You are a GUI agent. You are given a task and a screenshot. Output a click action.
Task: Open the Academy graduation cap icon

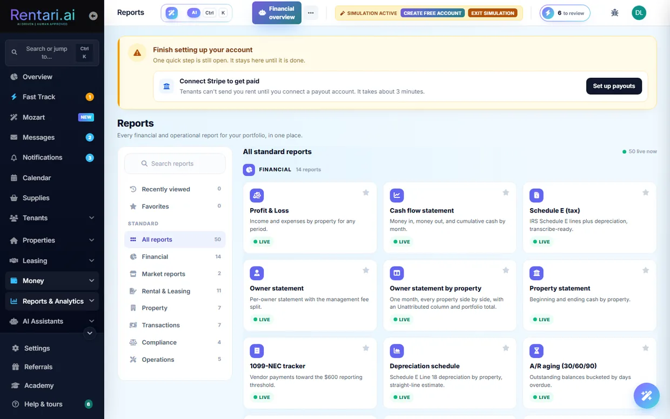pyautogui.click(x=15, y=385)
